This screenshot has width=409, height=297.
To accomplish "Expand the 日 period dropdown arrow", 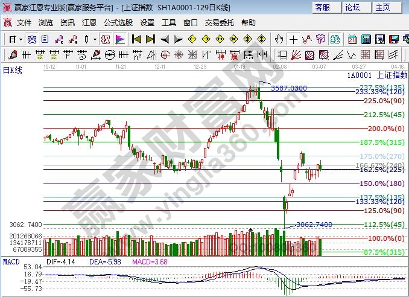I will pos(20,39).
